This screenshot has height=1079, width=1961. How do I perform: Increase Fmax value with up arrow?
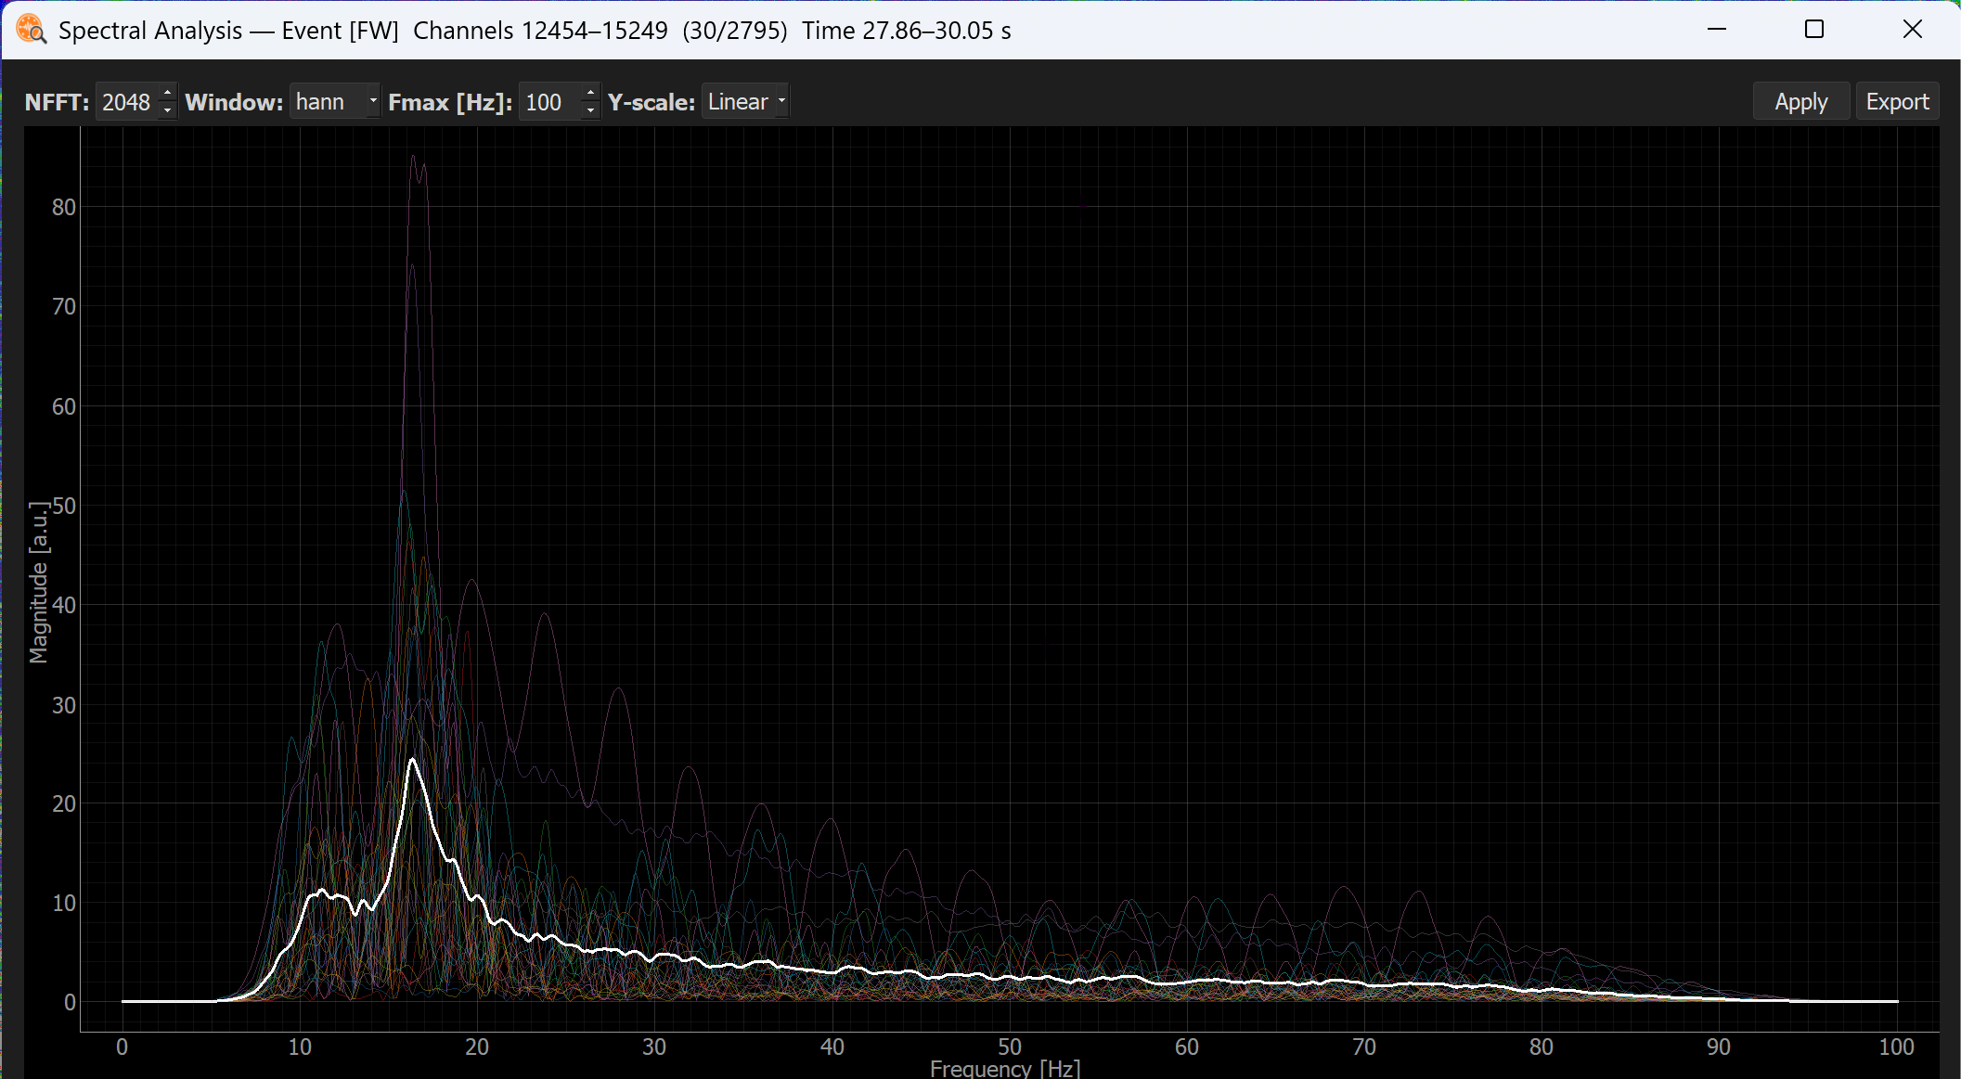pyautogui.click(x=590, y=93)
